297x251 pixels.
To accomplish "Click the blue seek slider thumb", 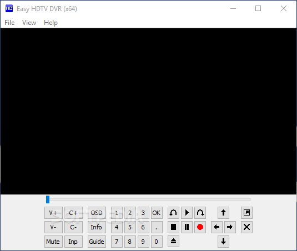I will (48, 199).
